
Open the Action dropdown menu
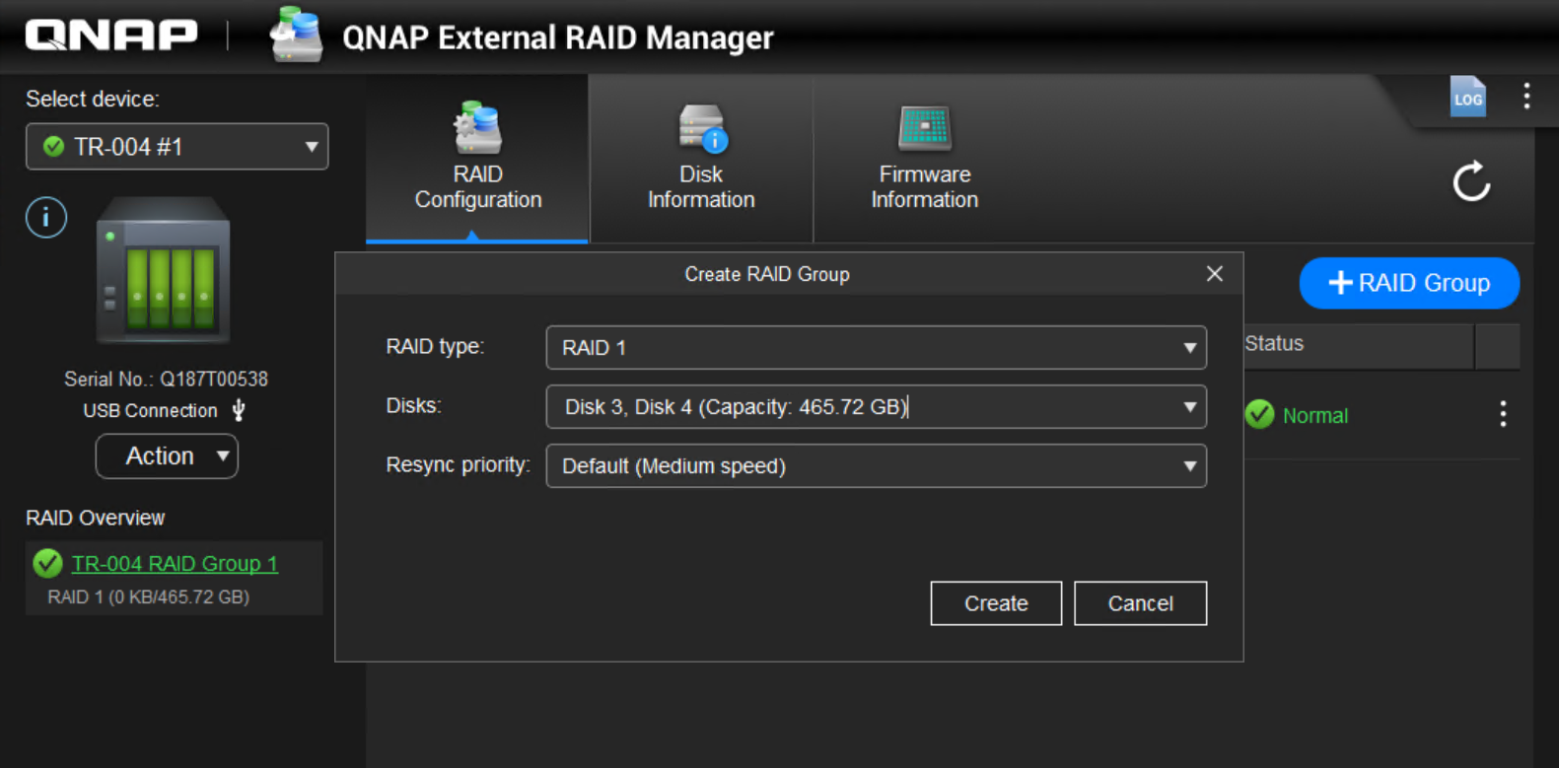(167, 456)
